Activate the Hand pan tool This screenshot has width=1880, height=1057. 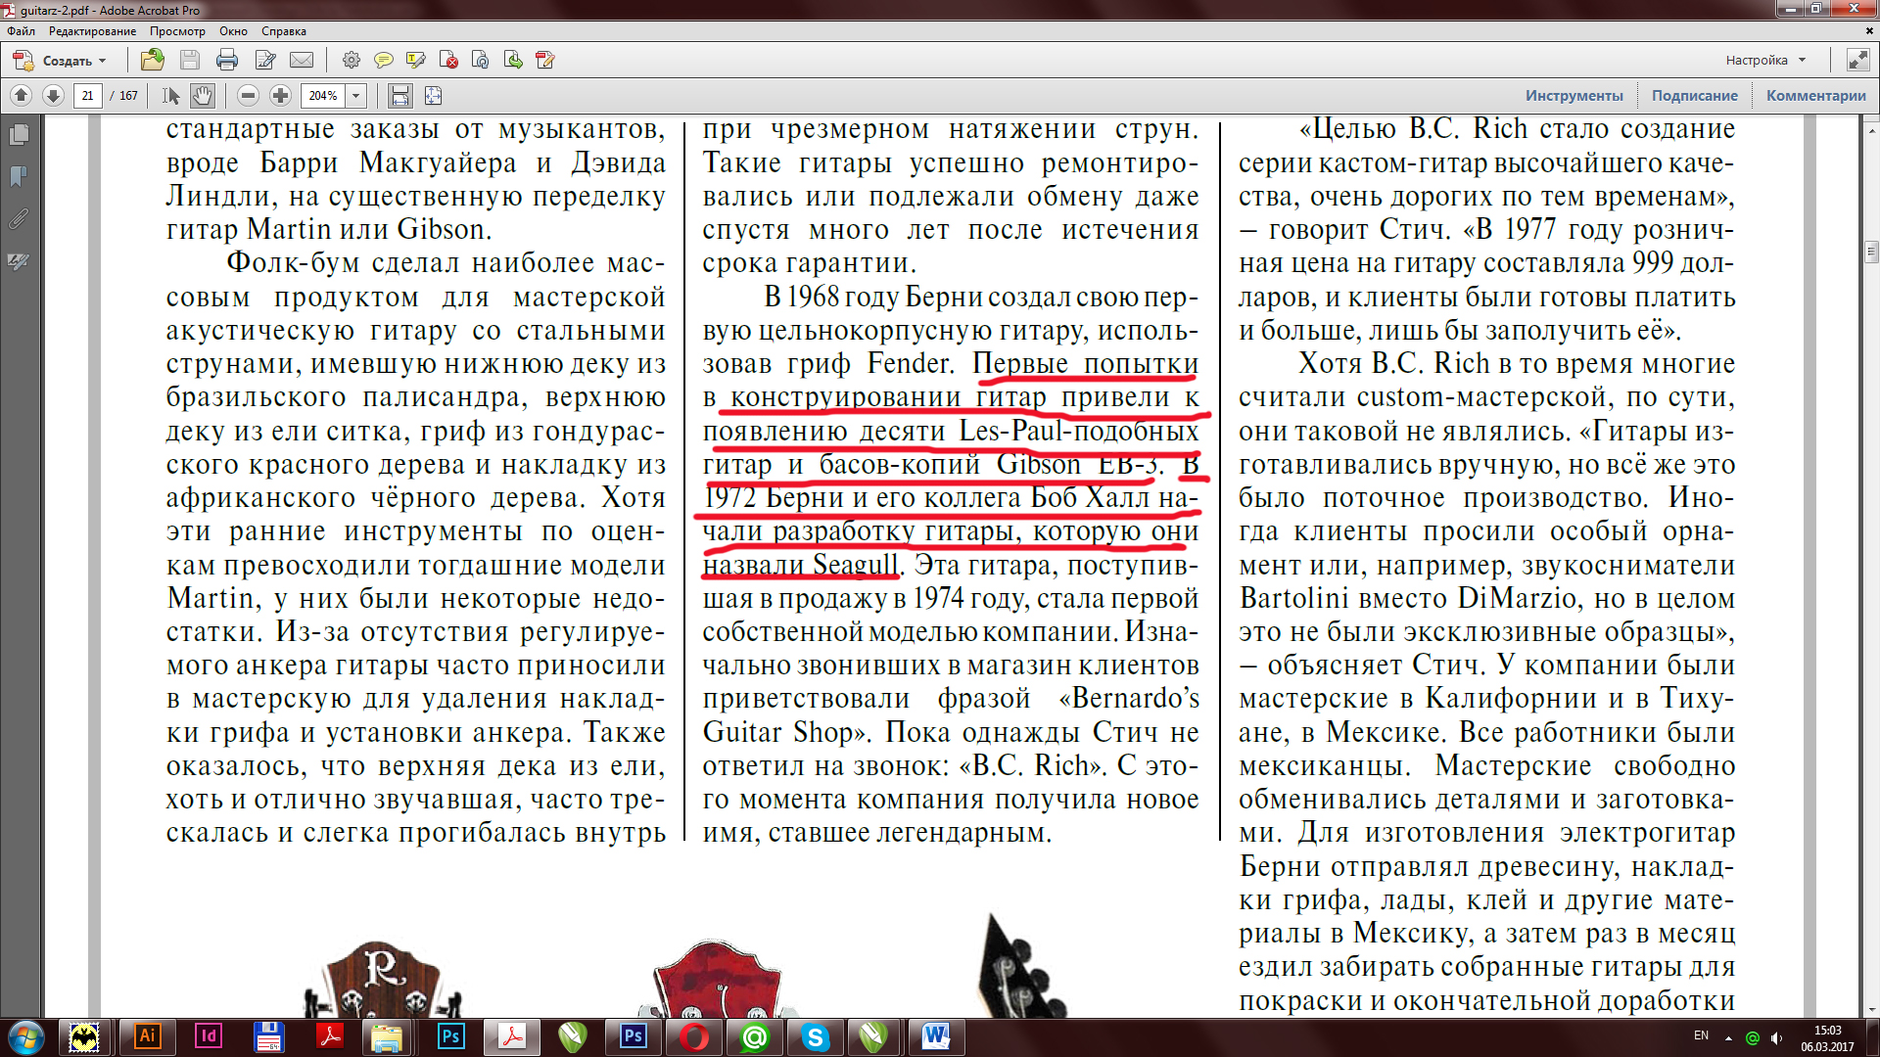pyautogui.click(x=202, y=96)
